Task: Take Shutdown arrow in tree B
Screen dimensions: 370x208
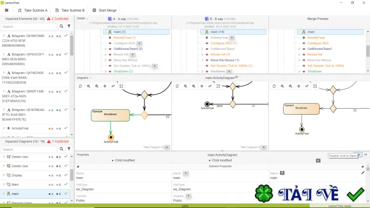Action: 229,71
